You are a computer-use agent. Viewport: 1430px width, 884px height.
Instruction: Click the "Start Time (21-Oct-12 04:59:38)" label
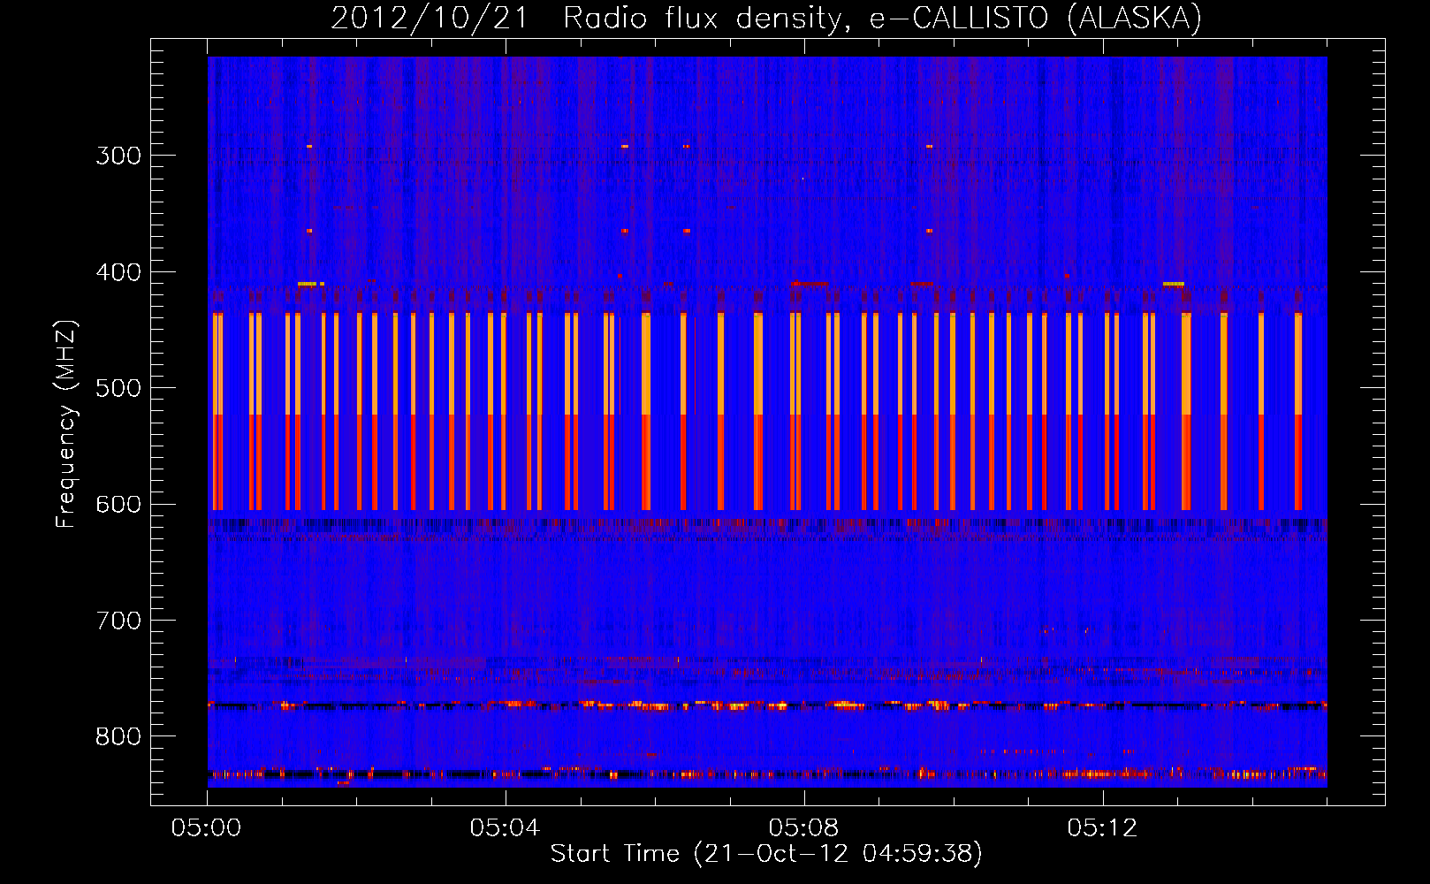pos(766,853)
